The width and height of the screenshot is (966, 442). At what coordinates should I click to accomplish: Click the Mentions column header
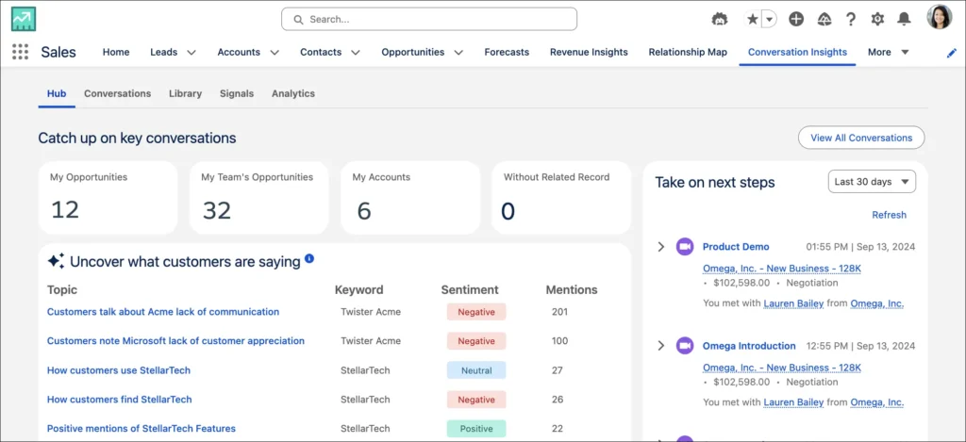click(x=572, y=289)
